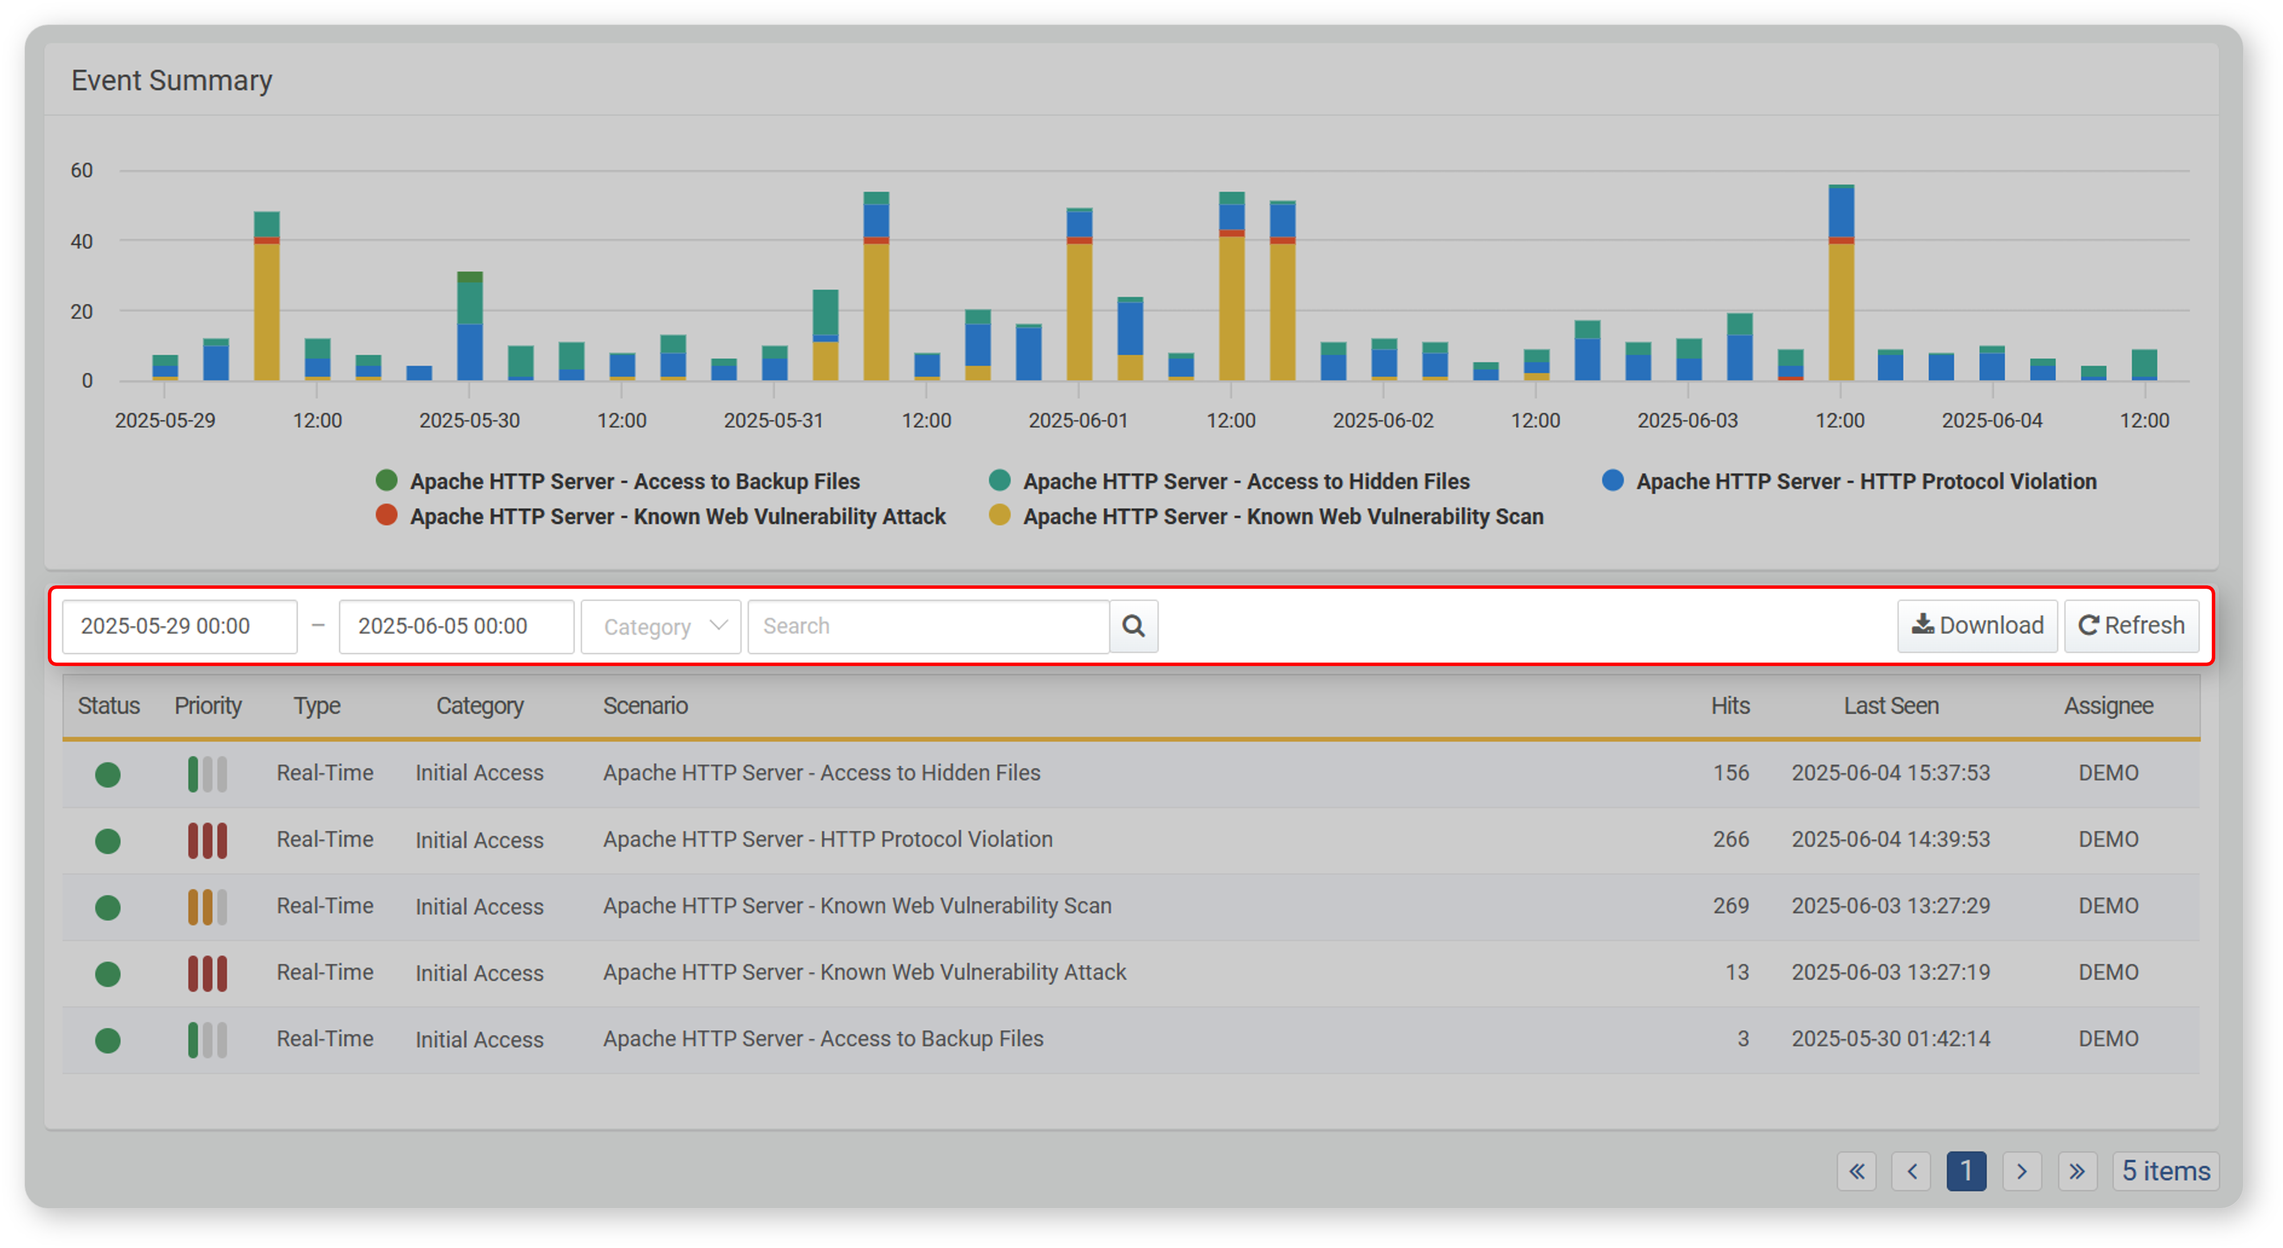The image size is (2283, 1248).
Task: Click the 5 items page size indicator
Action: (2165, 1172)
